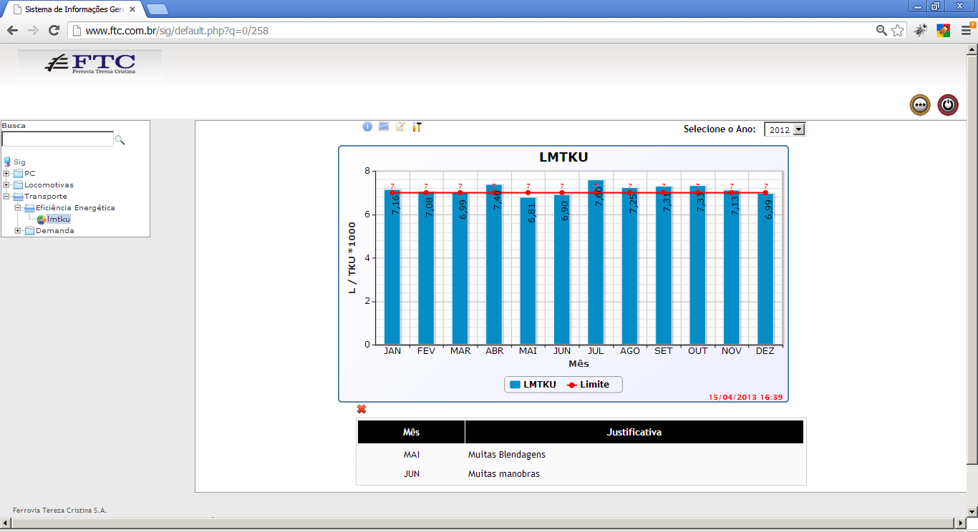Collapse the Eficiência Energética node
Viewport: 978px width, 532px height.
tap(18, 208)
